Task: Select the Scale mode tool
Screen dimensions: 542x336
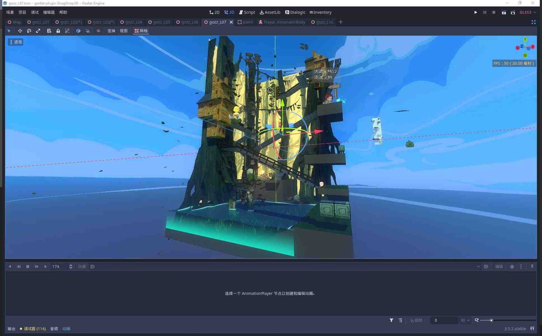Action: (38, 31)
